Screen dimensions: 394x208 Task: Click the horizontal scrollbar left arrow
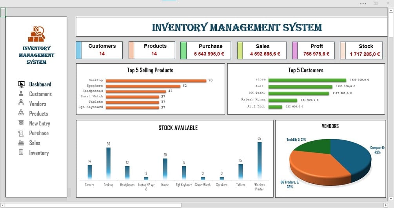[3, 205]
